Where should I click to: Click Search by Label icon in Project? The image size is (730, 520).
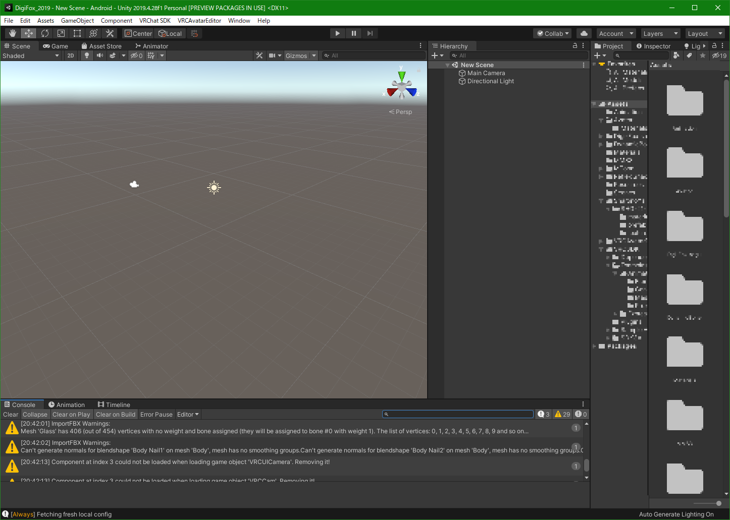(x=689, y=55)
